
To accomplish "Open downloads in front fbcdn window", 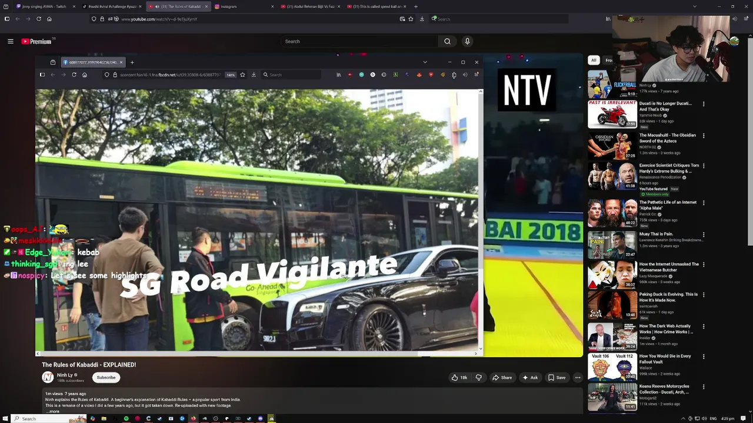I will (x=254, y=75).
